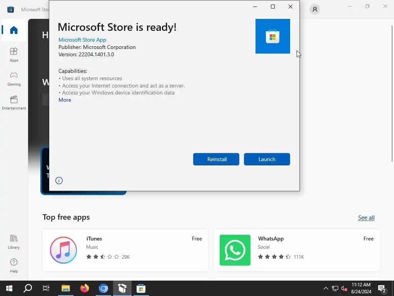Switch to App Installer on taskbar
The image size is (394, 296).
(122, 288)
